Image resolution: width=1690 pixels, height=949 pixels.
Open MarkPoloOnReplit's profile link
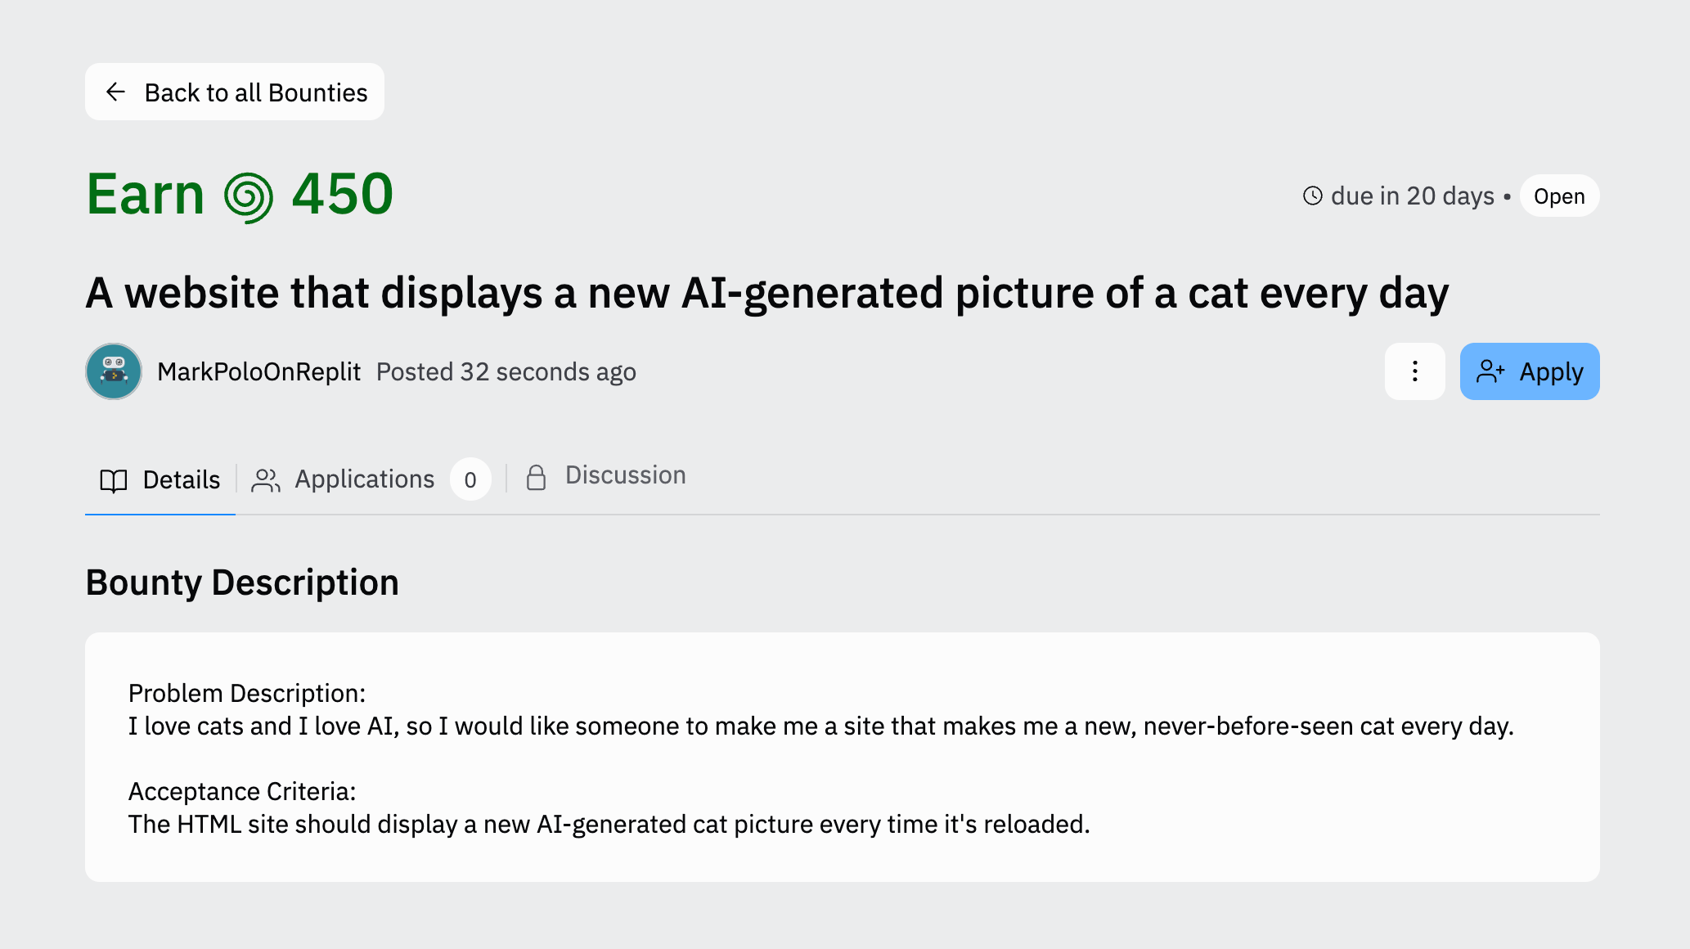coord(258,372)
